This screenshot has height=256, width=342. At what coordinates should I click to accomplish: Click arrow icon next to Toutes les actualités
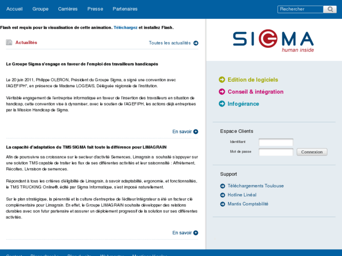point(196,43)
